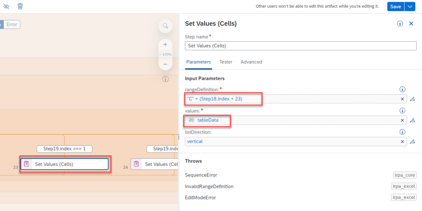
Task: Switch to the Advanced tab
Action: click(251, 62)
